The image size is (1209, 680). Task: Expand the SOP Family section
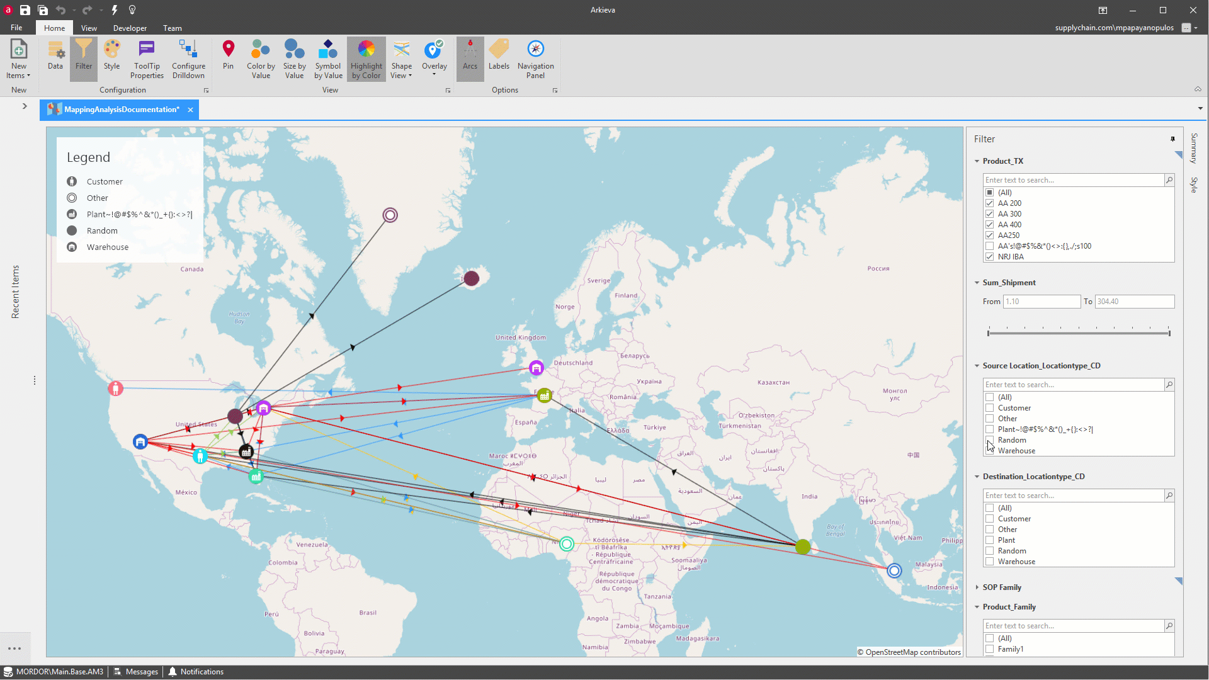coord(977,587)
